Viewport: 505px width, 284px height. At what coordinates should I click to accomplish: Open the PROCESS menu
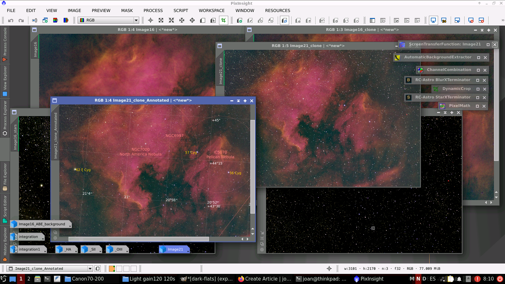point(153,10)
